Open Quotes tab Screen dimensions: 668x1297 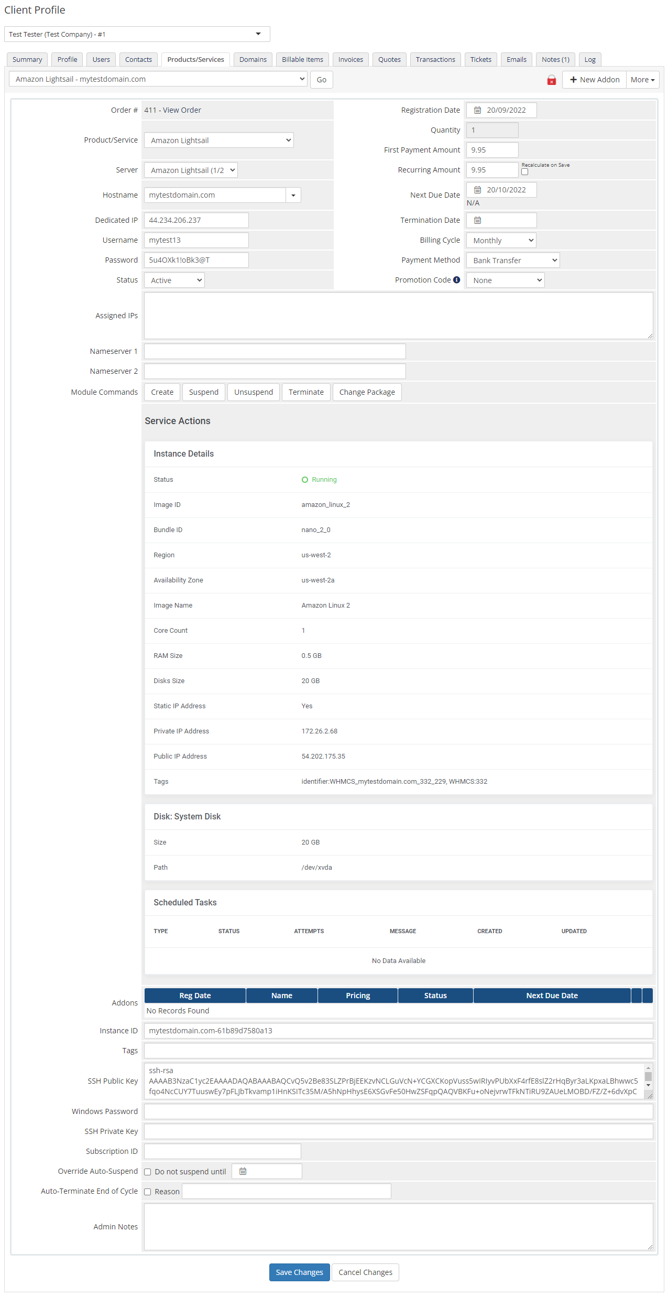[389, 59]
